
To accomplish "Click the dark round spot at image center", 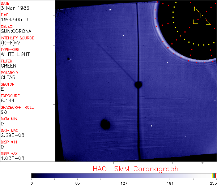I will tap(138, 85).
